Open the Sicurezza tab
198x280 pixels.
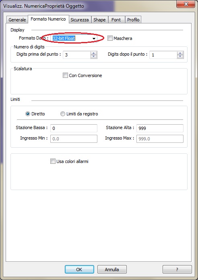[x=80, y=20]
